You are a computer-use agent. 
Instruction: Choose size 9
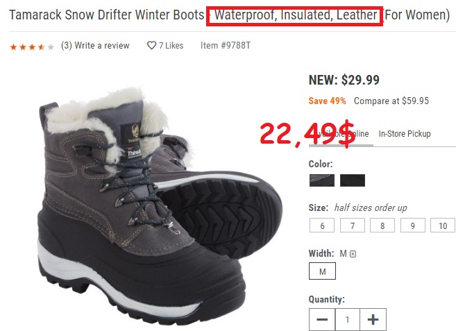click(413, 226)
